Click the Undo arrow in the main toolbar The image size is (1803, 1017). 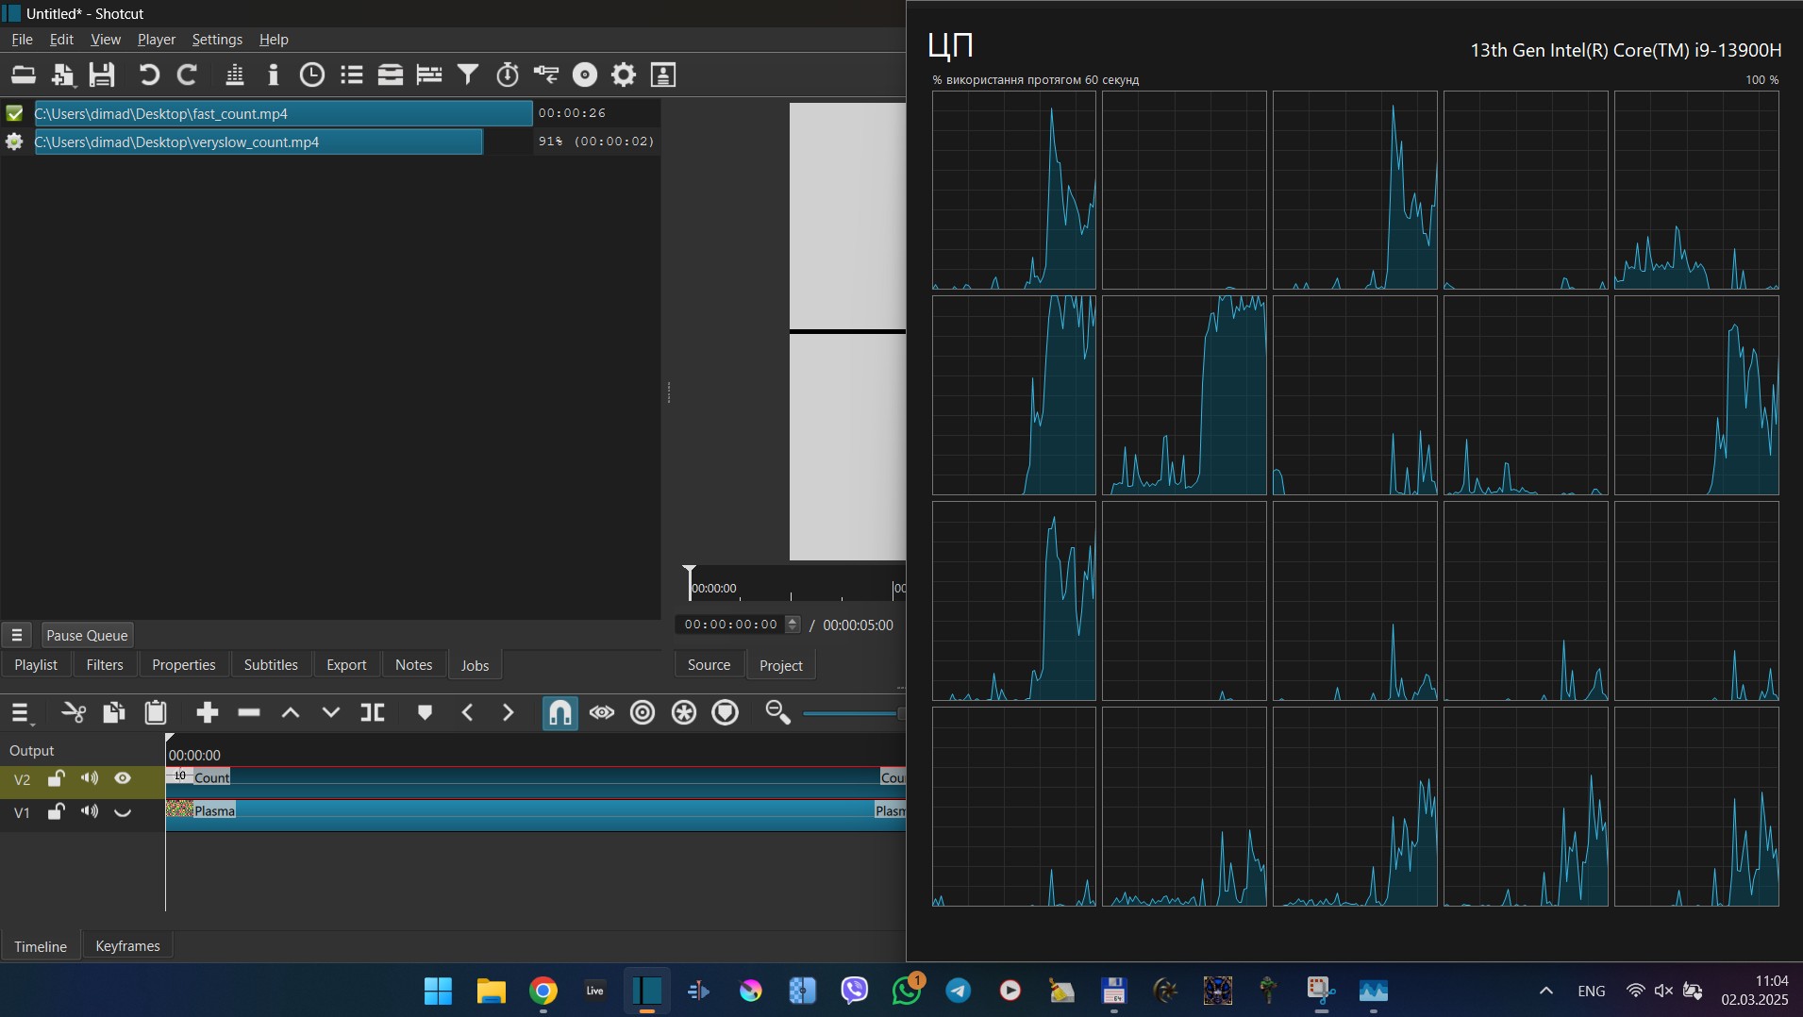pos(148,75)
